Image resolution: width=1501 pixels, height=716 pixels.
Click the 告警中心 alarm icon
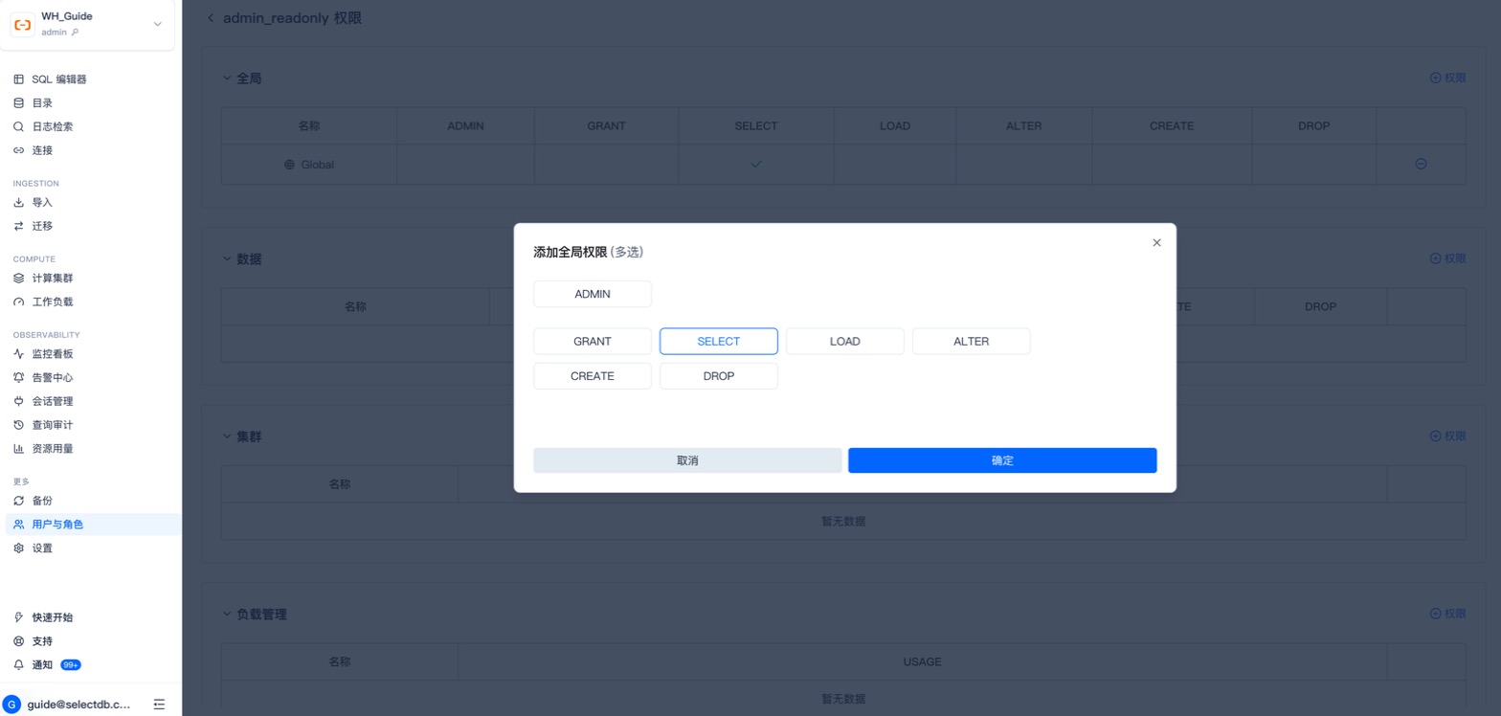tap(18, 378)
